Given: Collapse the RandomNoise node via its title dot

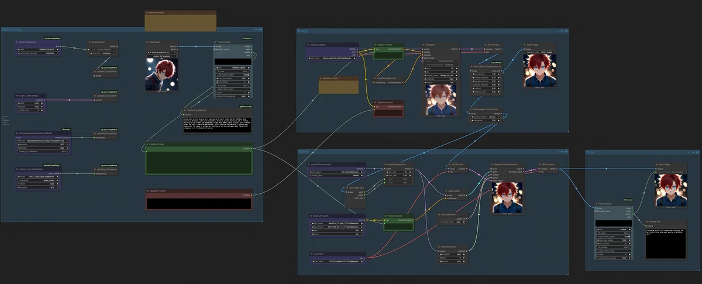Looking at the screenshot, I should tap(89, 42).
